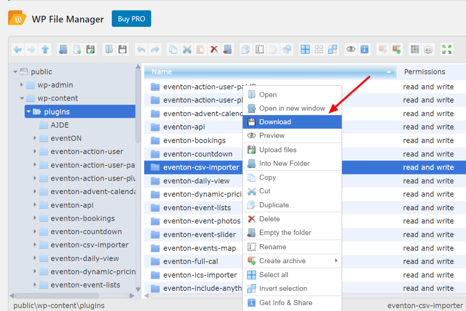The image size is (466, 311).
Task: Click the toolbar Download floppy icon
Action: (122, 49)
